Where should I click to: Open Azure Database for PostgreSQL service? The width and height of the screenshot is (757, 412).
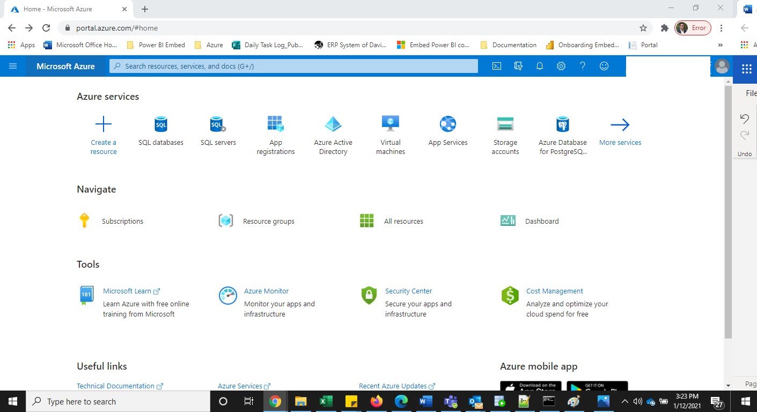click(563, 135)
